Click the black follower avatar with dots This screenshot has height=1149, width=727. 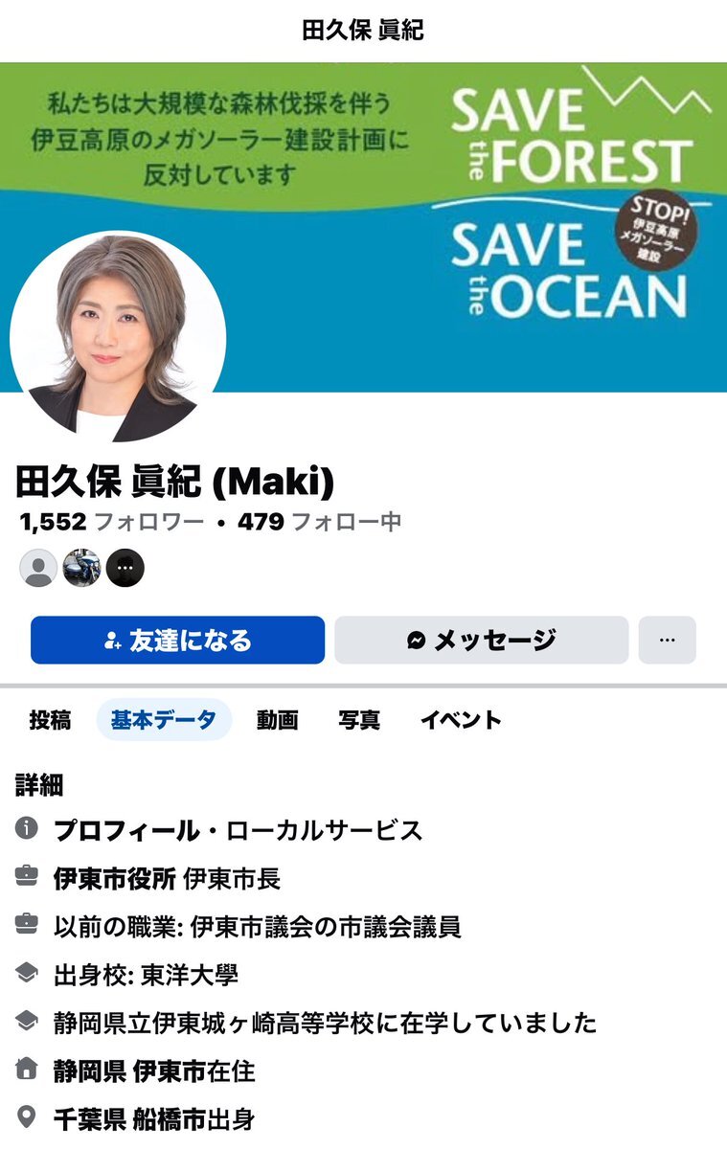tap(125, 568)
